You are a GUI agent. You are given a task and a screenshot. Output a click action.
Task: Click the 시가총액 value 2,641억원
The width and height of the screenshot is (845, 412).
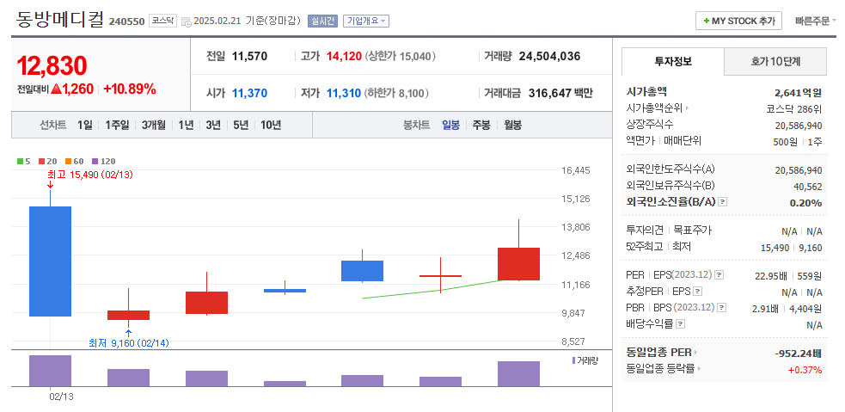point(799,92)
